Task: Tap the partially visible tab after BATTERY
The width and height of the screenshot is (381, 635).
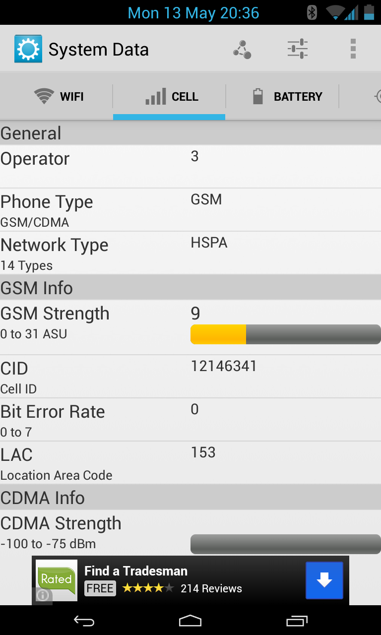Action: click(x=372, y=96)
